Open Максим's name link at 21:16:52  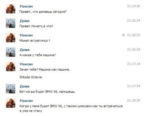pos(26,35)
